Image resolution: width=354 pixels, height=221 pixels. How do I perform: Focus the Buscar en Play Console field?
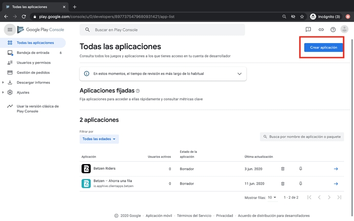(162, 30)
